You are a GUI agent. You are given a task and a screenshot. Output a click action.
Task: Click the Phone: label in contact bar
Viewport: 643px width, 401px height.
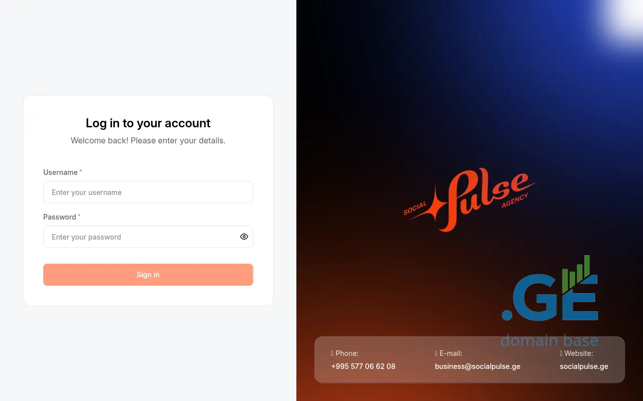347,353
